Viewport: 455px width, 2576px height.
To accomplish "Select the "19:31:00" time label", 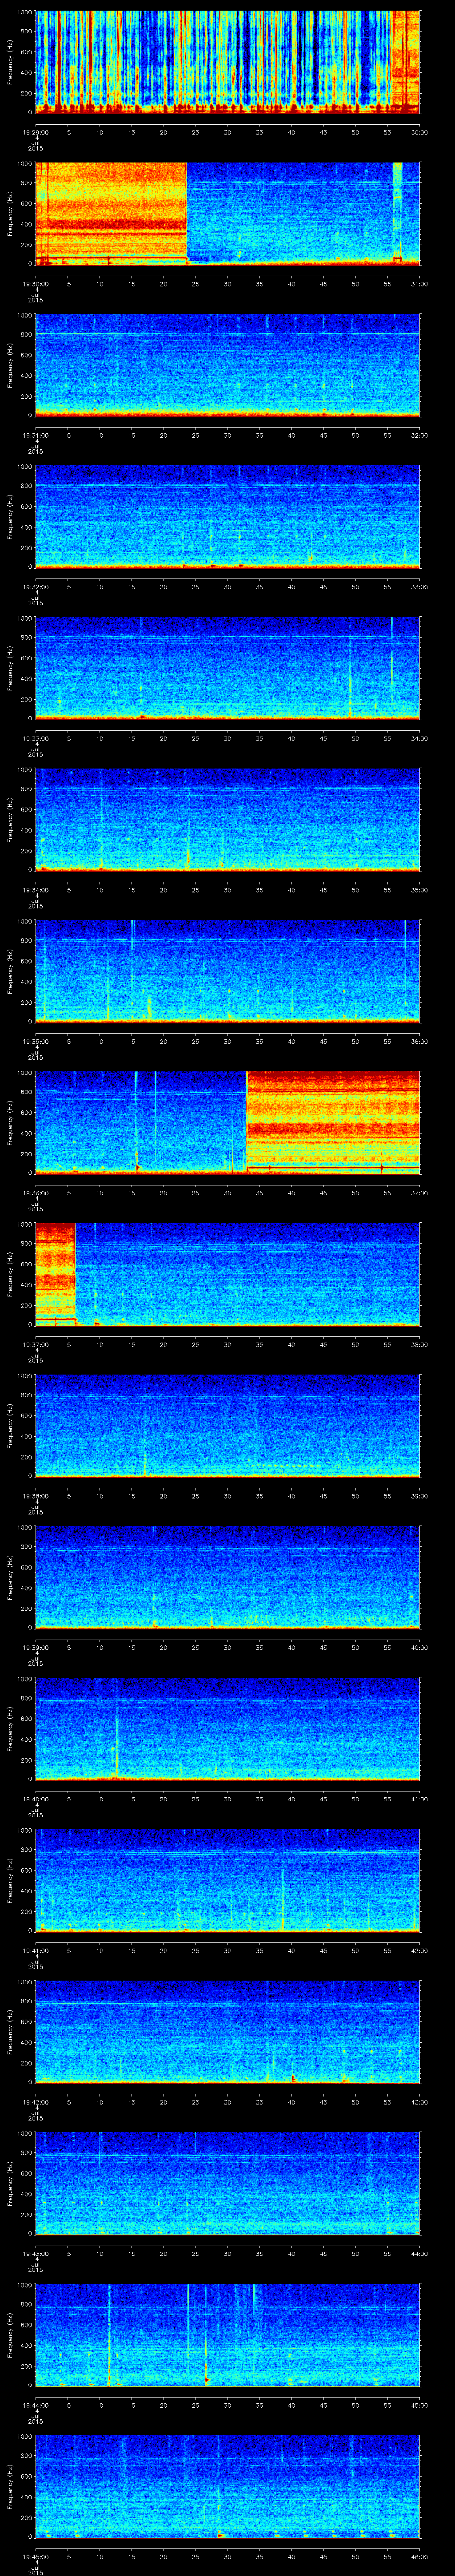I will 35,435.
